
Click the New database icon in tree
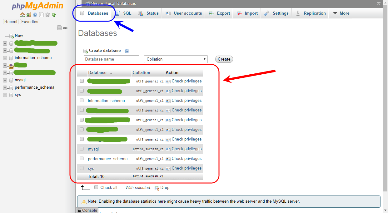11,36
